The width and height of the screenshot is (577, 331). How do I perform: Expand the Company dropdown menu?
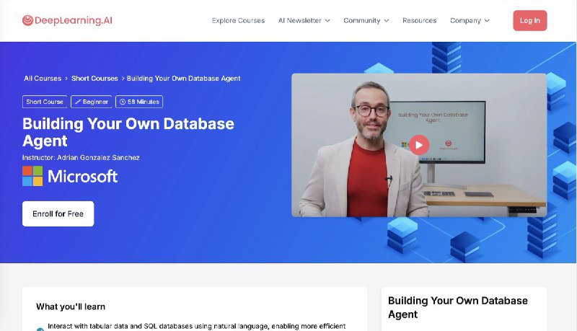point(470,21)
